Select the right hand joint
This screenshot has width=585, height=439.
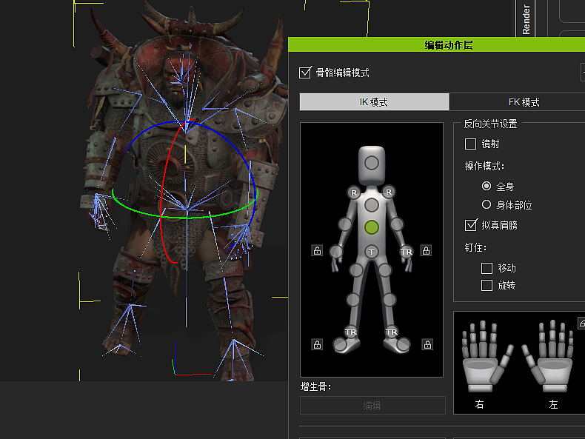click(x=336, y=252)
